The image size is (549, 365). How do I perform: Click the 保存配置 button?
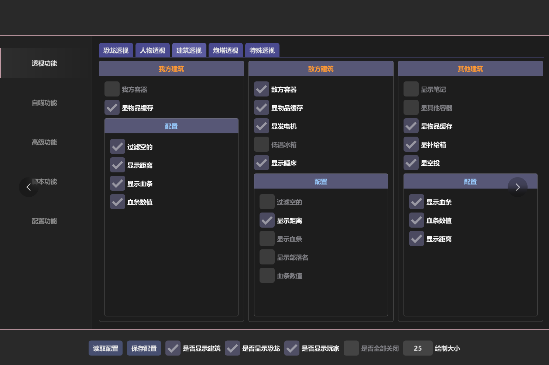point(144,348)
